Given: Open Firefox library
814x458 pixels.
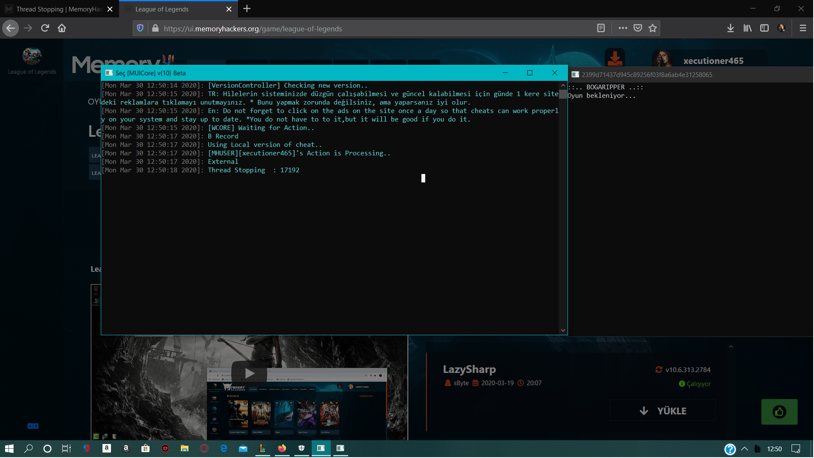Looking at the screenshot, I should pyautogui.click(x=748, y=28).
